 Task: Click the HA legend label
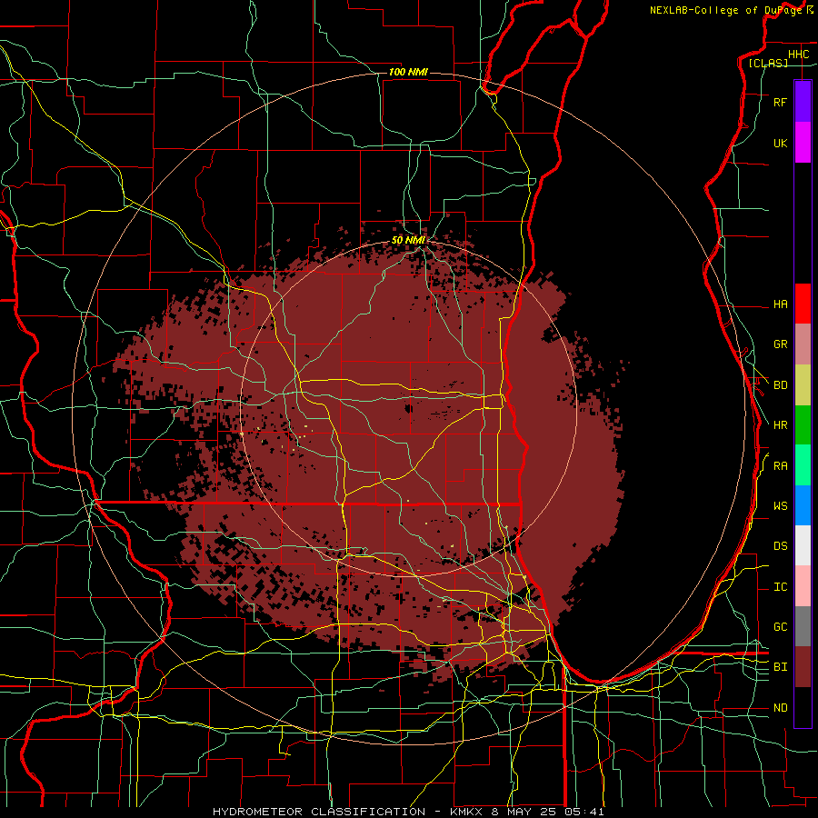(x=780, y=304)
